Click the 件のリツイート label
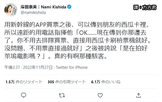 pos(29,82)
